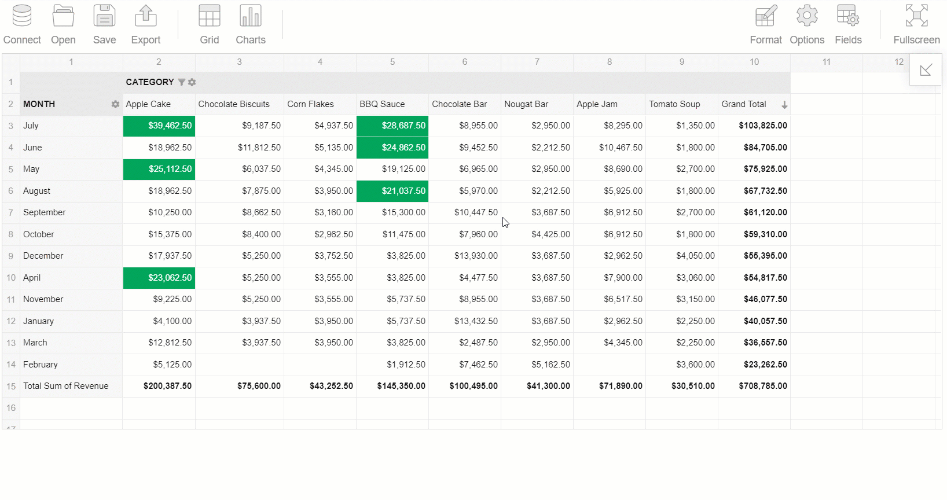Viewport: 947px width, 500px height.
Task: Select the November row header
Action: [x=71, y=299]
